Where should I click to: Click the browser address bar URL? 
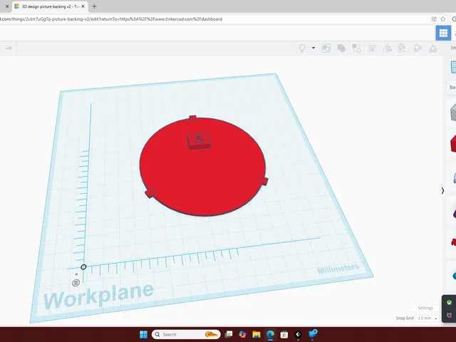[111, 19]
